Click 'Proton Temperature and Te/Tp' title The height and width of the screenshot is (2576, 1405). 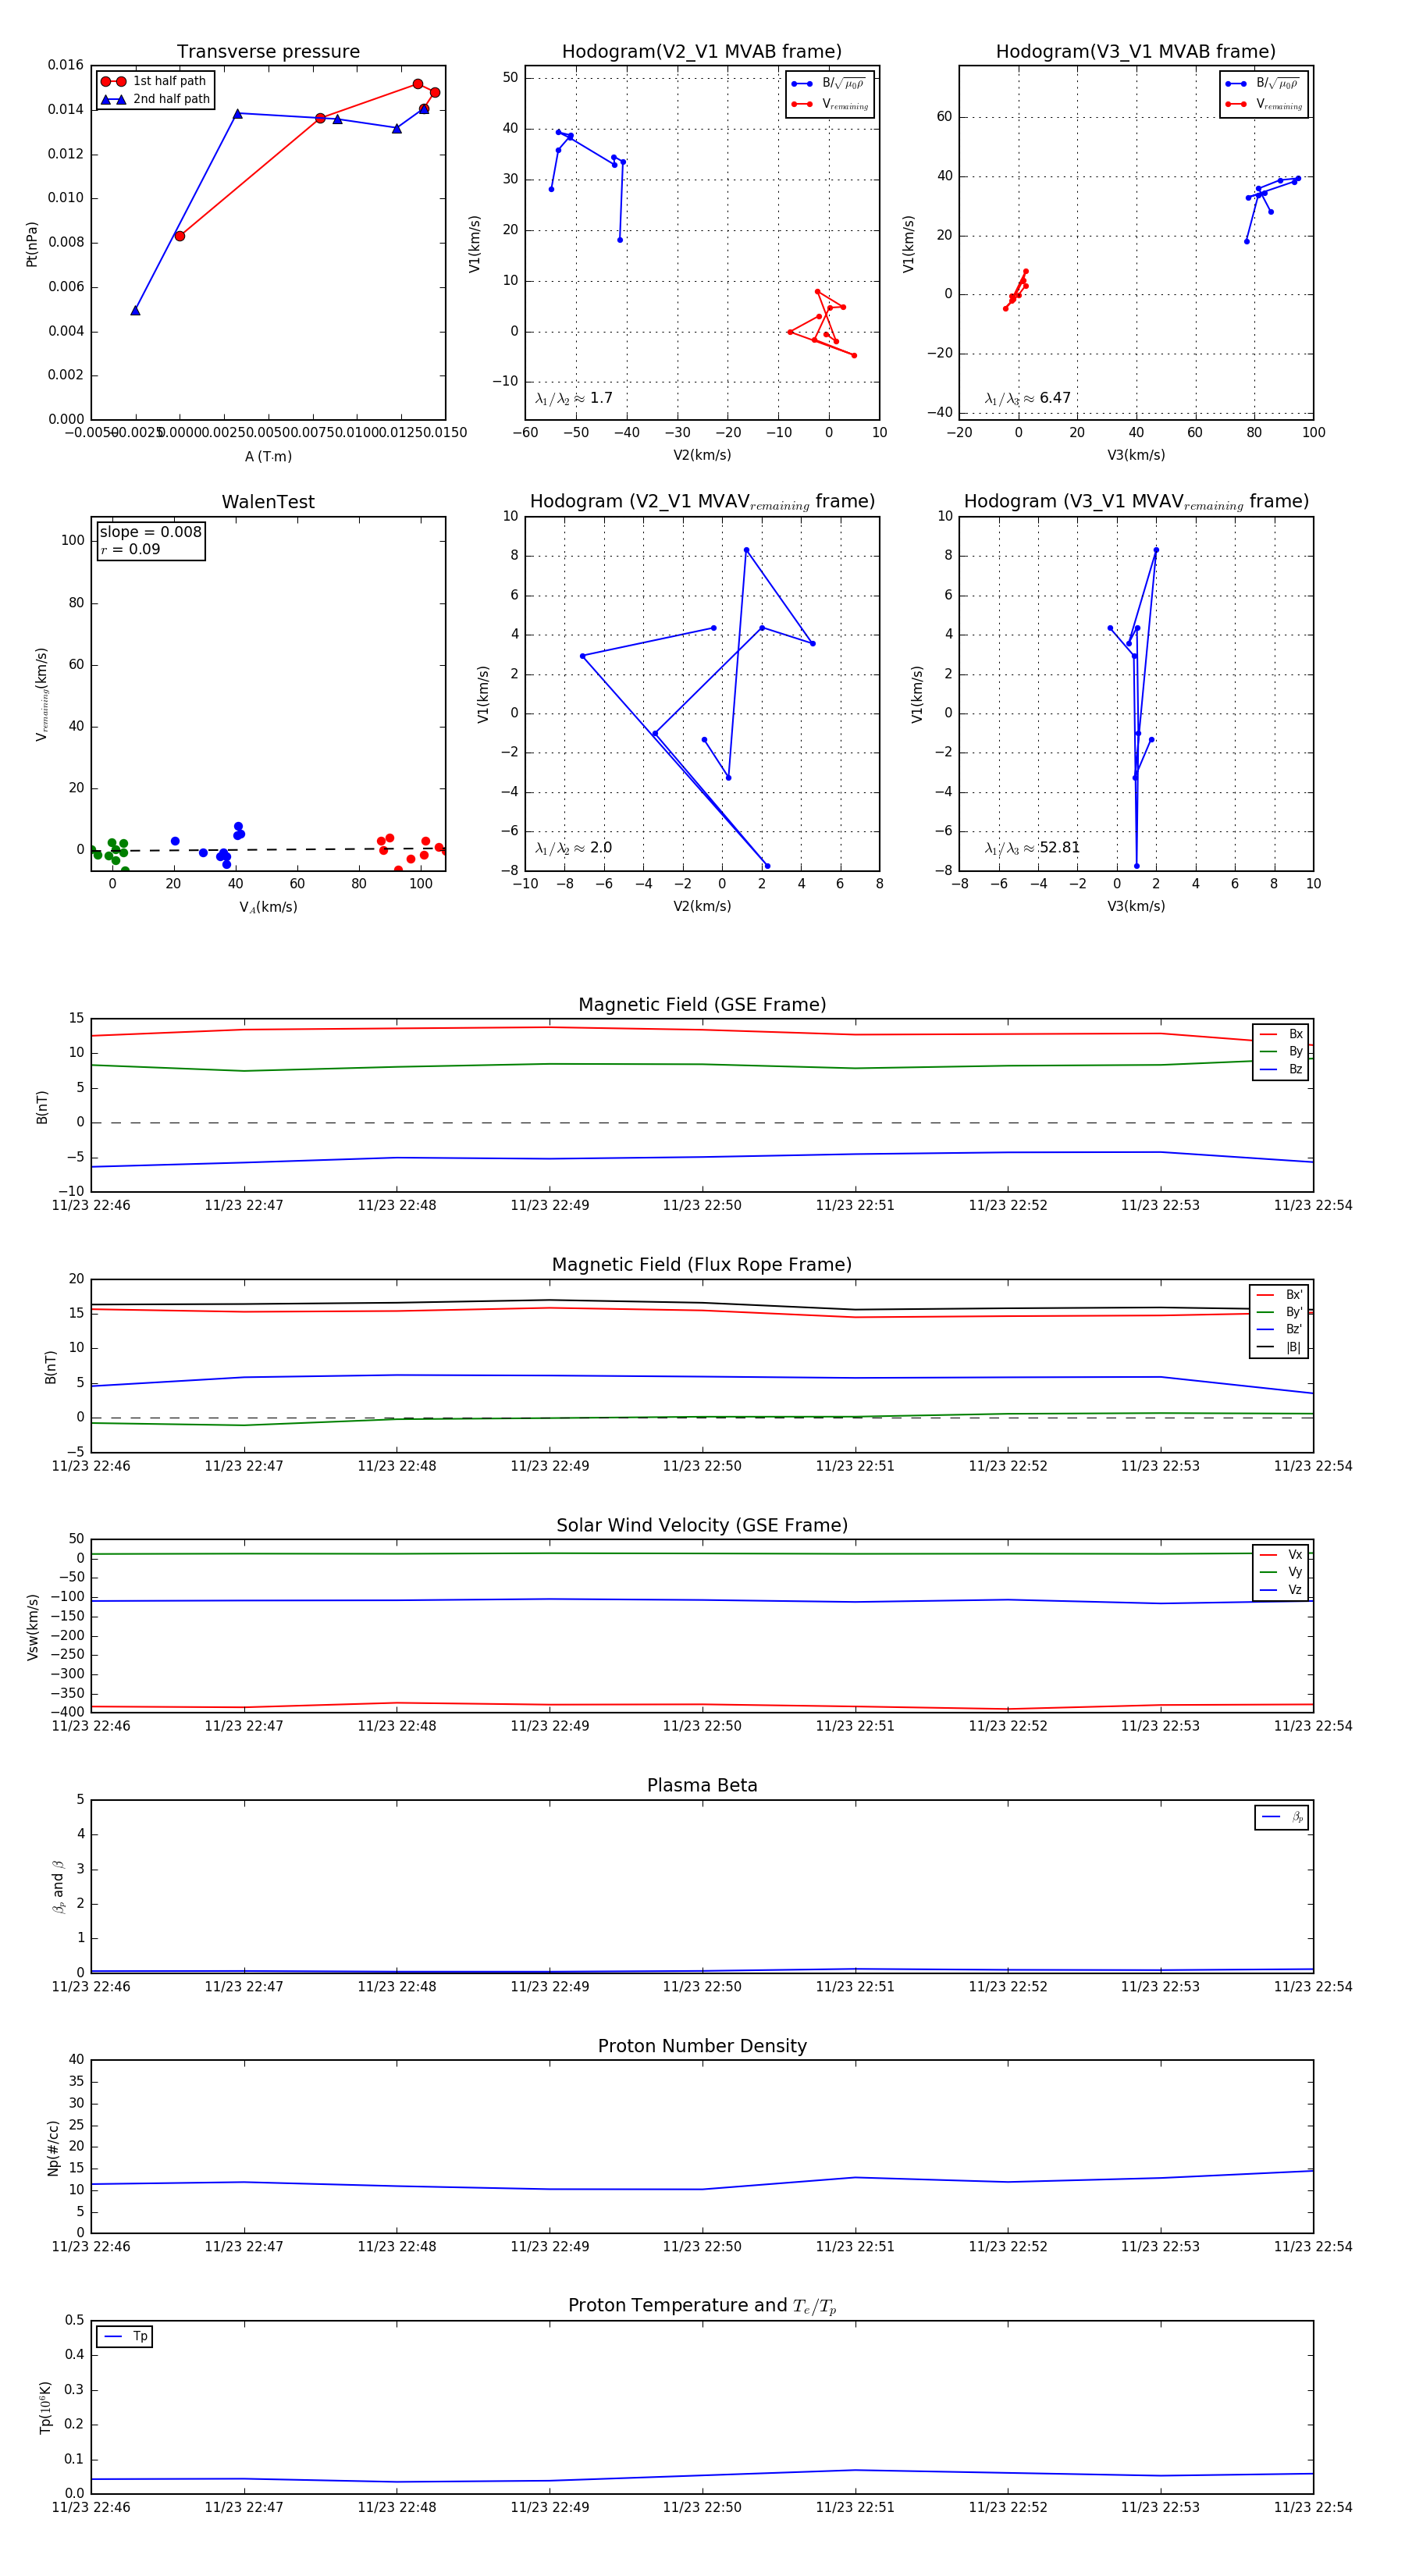click(x=702, y=2306)
